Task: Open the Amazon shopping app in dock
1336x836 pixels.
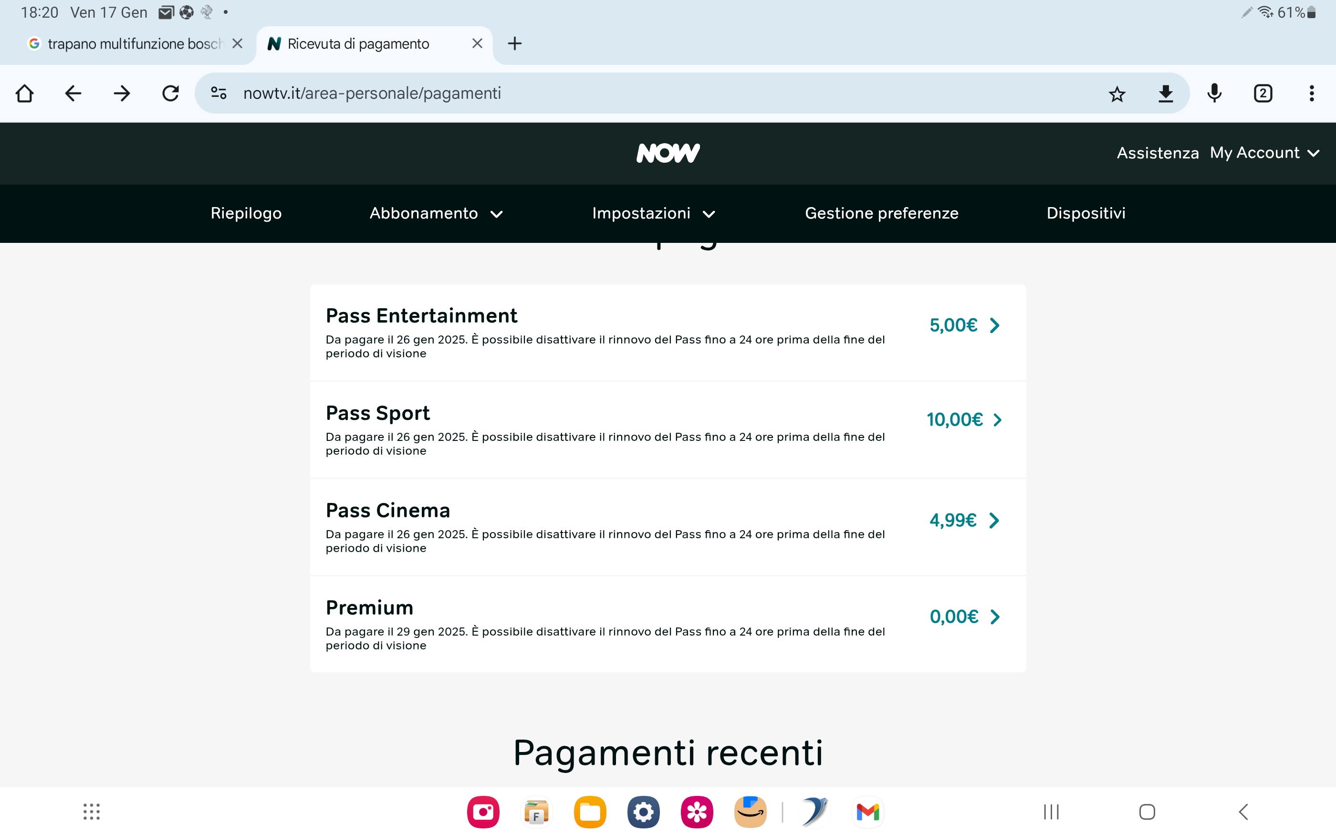Action: (x=750, y=812)
